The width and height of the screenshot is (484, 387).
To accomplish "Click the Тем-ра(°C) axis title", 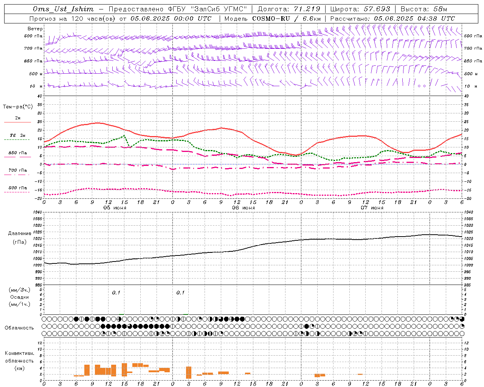I will 18,107.
